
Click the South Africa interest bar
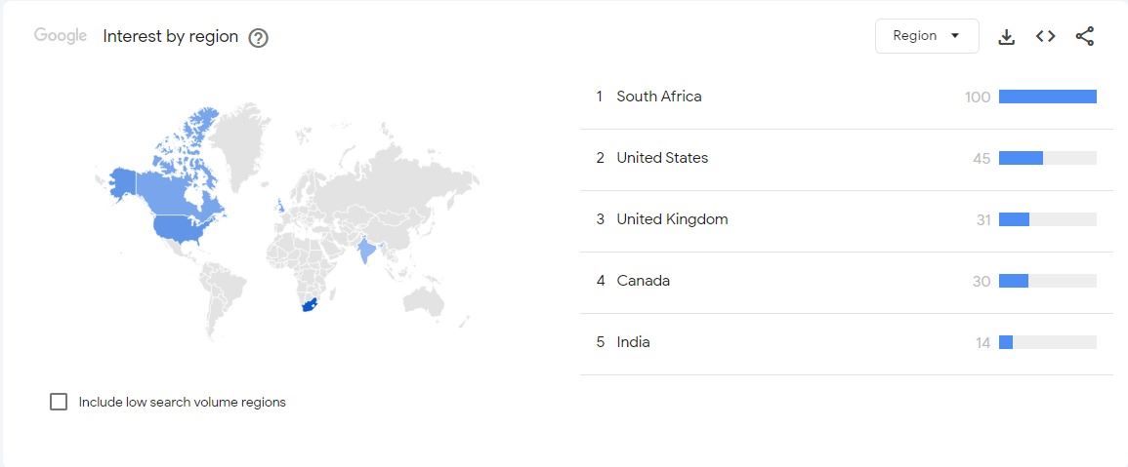point(1047,97)
